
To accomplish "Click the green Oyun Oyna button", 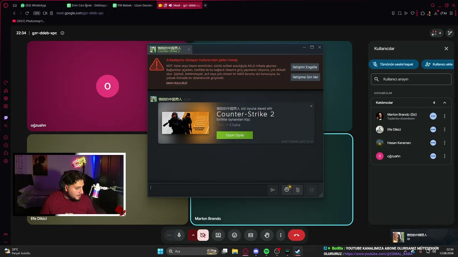I will click(235, 135).
